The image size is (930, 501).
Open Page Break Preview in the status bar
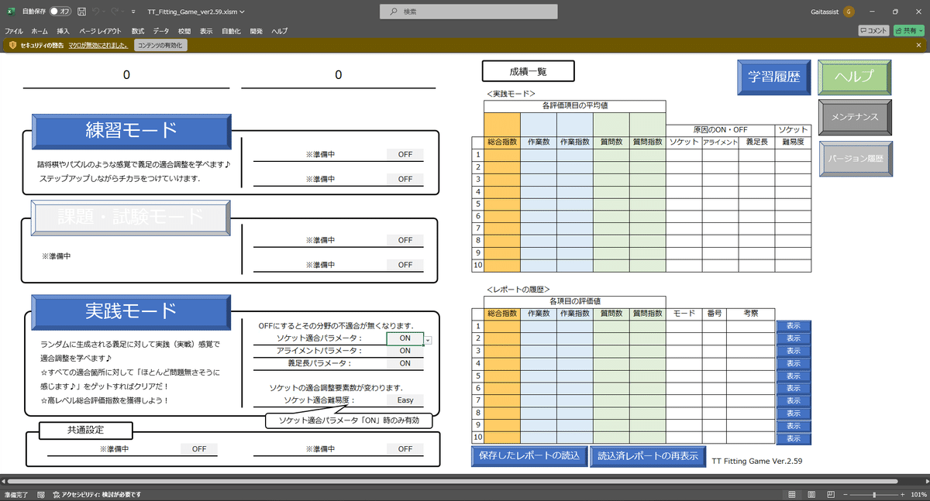[x=829, y=494]
